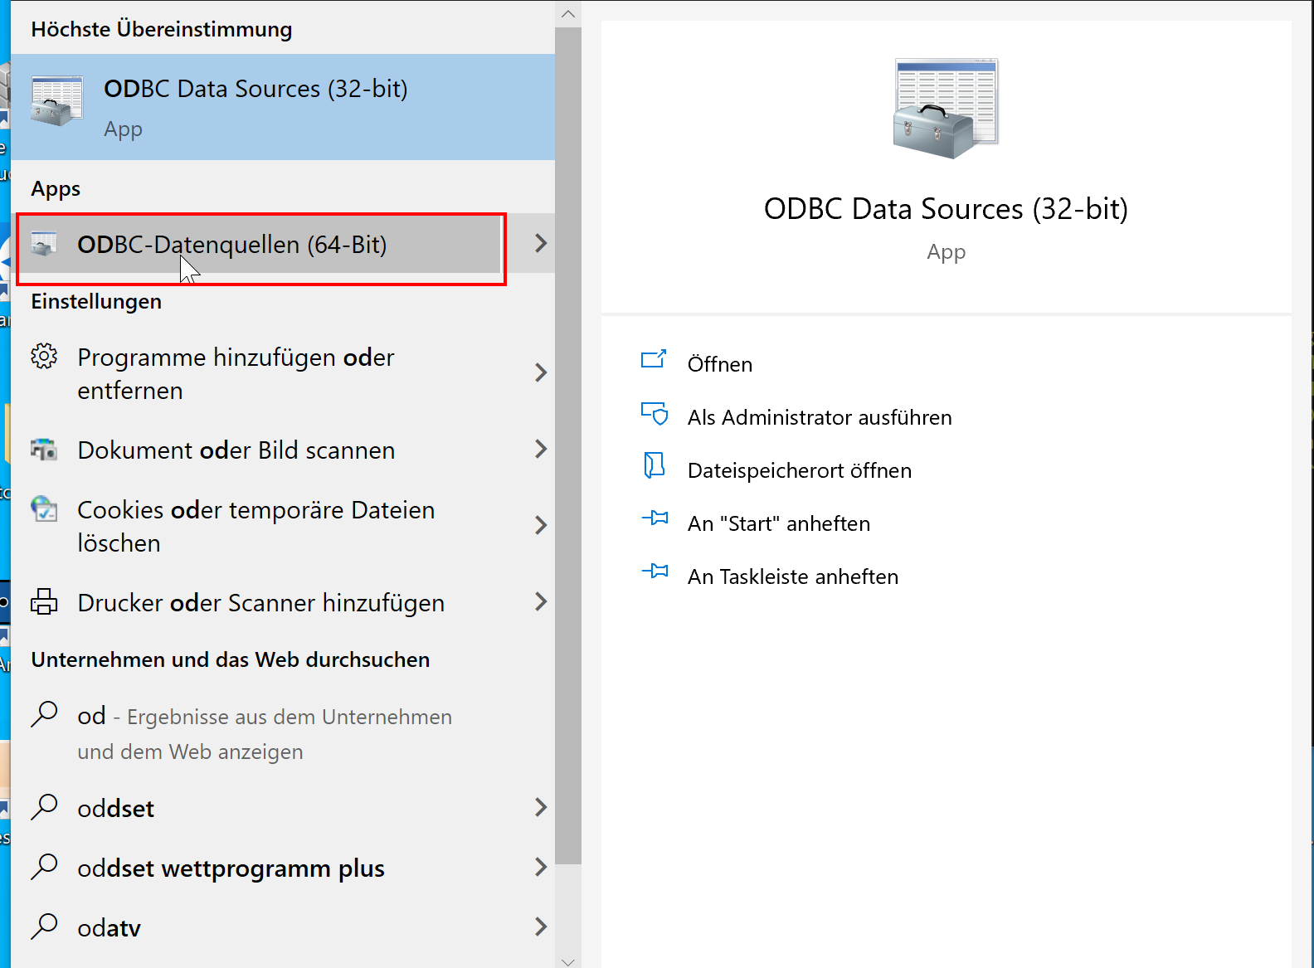Select the odatv search suggestion

(x=109, y=928)
